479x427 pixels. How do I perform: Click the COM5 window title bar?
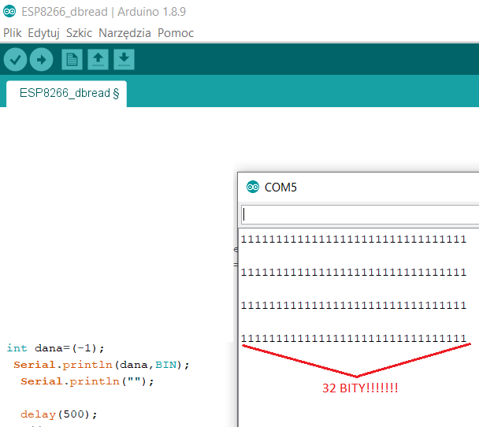pyautogui.click(x=358, y=188)
